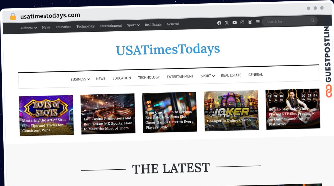Open the 'Mastering the Art of Situs Slot' article

click(46, 115)
